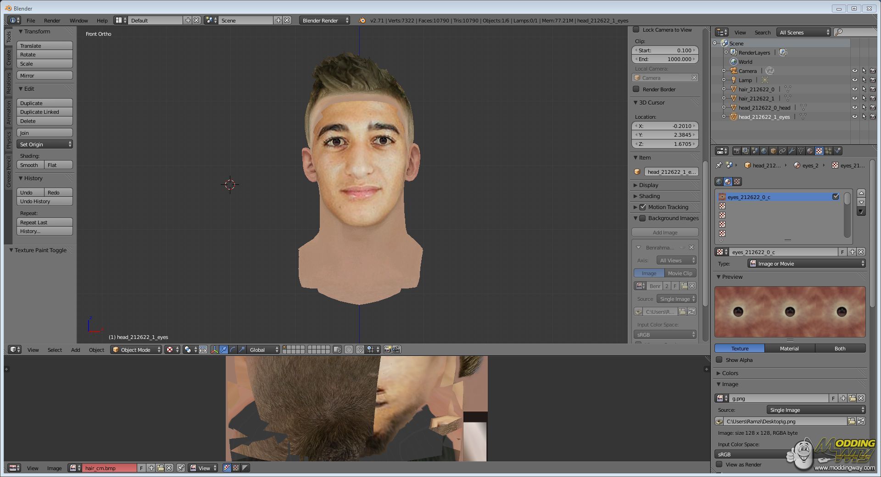The width and height of the screenshot is (881, 477).
Task: Select head_212622_0_head in the outliner
Action: pyautogui.click(x=764, y=108)
